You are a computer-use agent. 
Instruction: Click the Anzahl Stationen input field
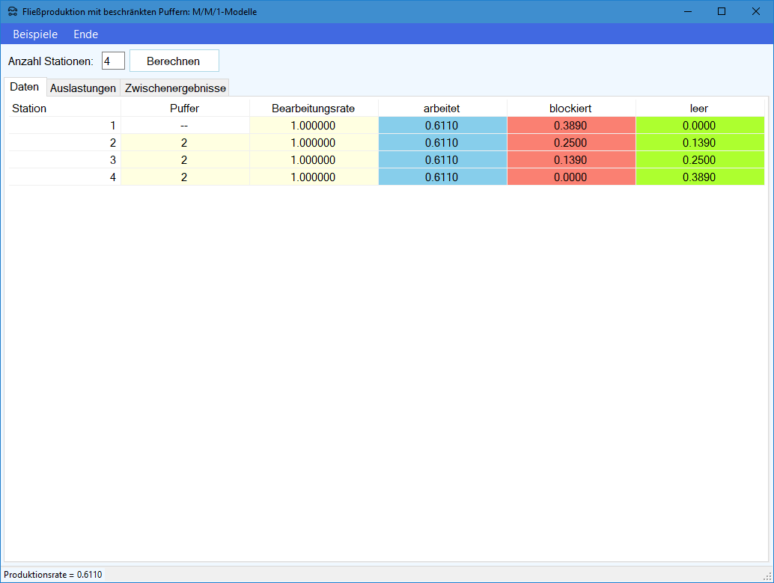tap(113, 61)
